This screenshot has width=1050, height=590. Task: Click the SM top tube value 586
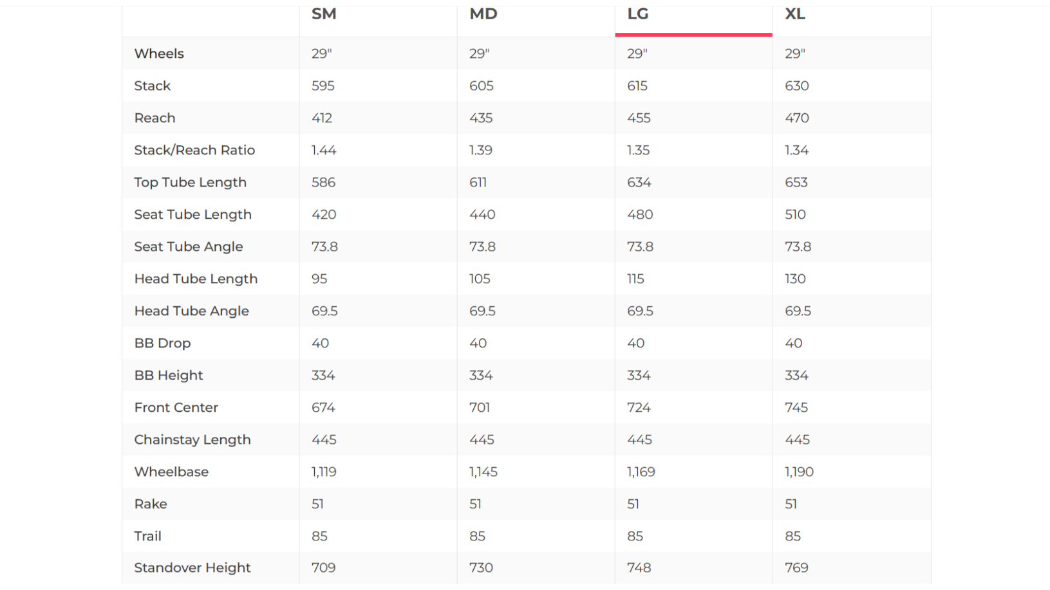[323, 182]
